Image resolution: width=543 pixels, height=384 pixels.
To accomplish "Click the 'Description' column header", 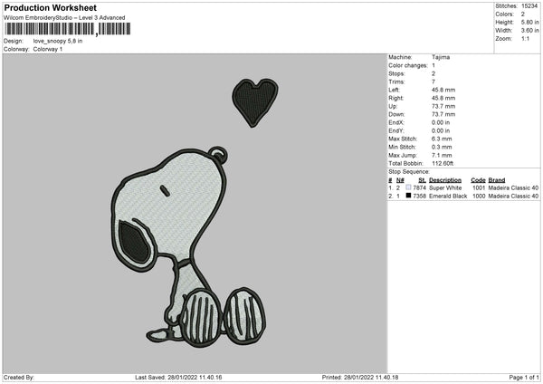I will (445, 180).
